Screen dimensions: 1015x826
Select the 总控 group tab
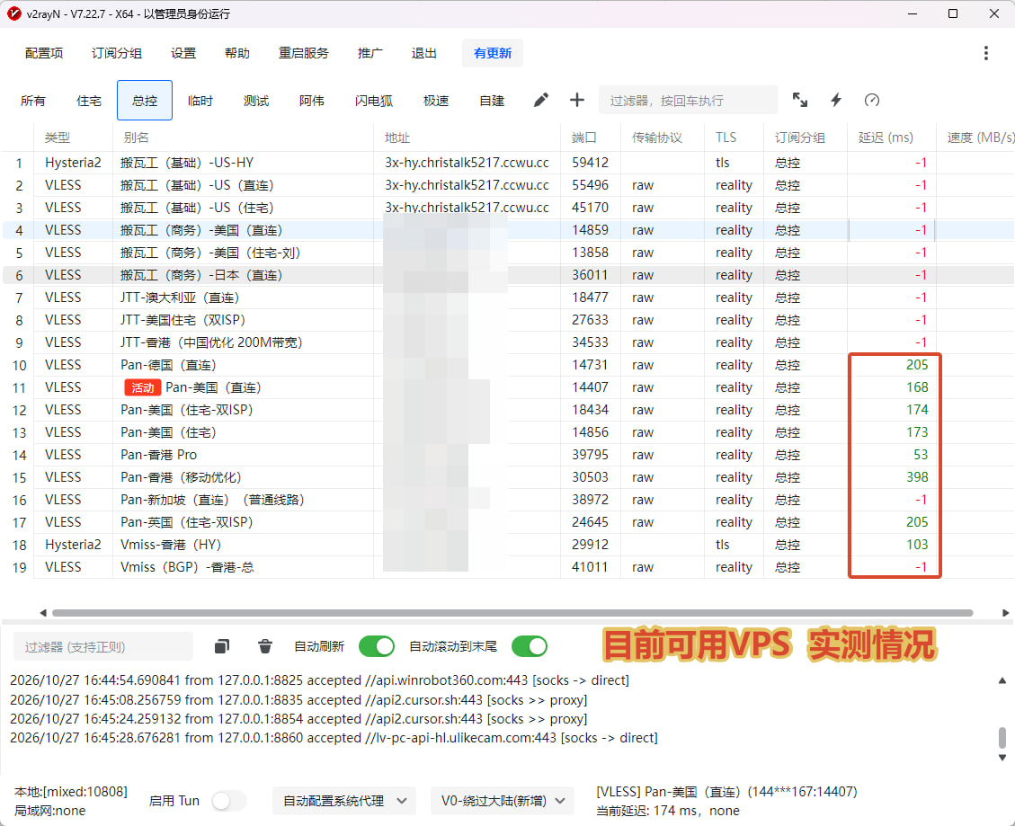click(145, 101)
